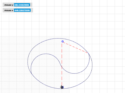Click the leftmost edge of the outer ellipse
The image size is (125, 93).
click(28, 61)
